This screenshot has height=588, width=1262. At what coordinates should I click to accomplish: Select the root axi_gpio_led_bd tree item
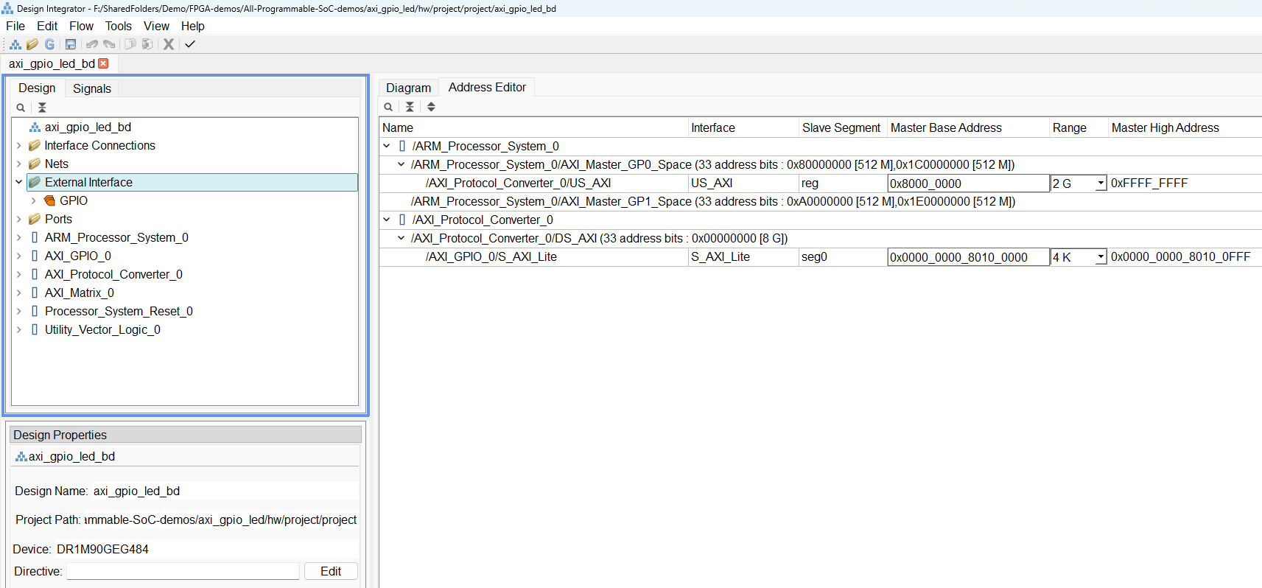click(x=88, y=127)
